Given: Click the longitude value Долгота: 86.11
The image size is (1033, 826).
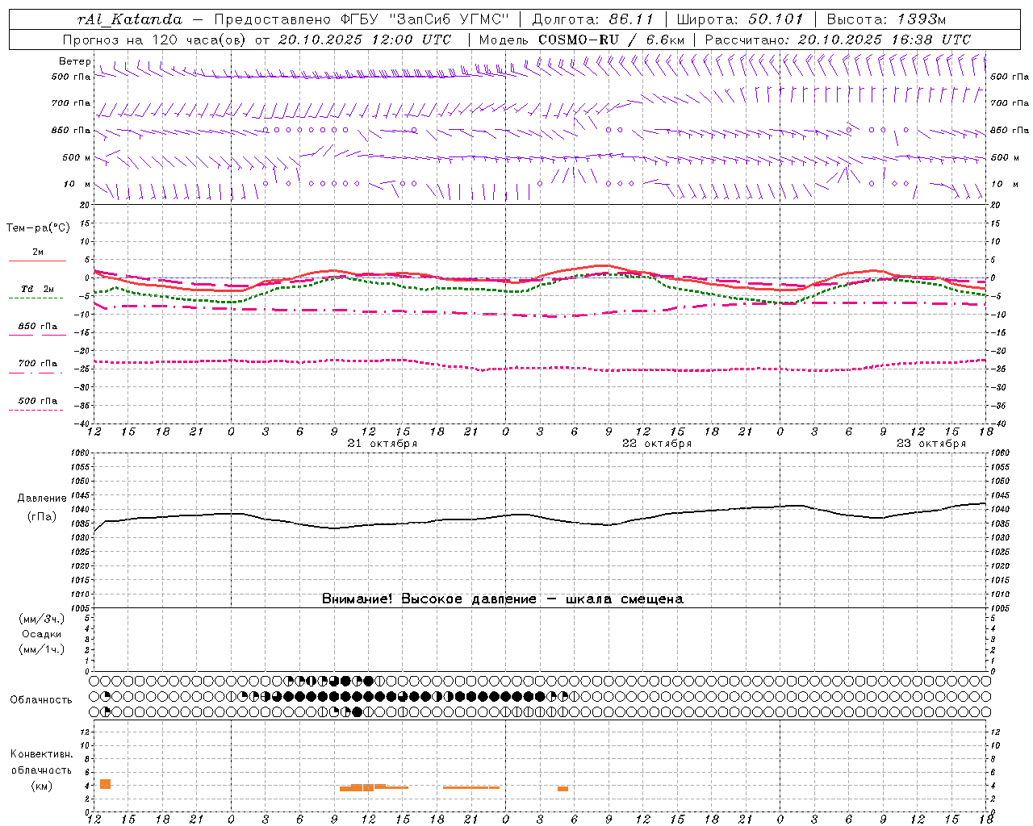Looking at the screenshot, I should coord(593,19).
